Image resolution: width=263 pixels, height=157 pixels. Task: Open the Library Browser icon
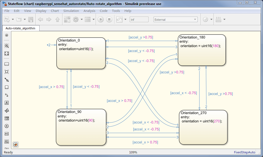click(67, 19)
